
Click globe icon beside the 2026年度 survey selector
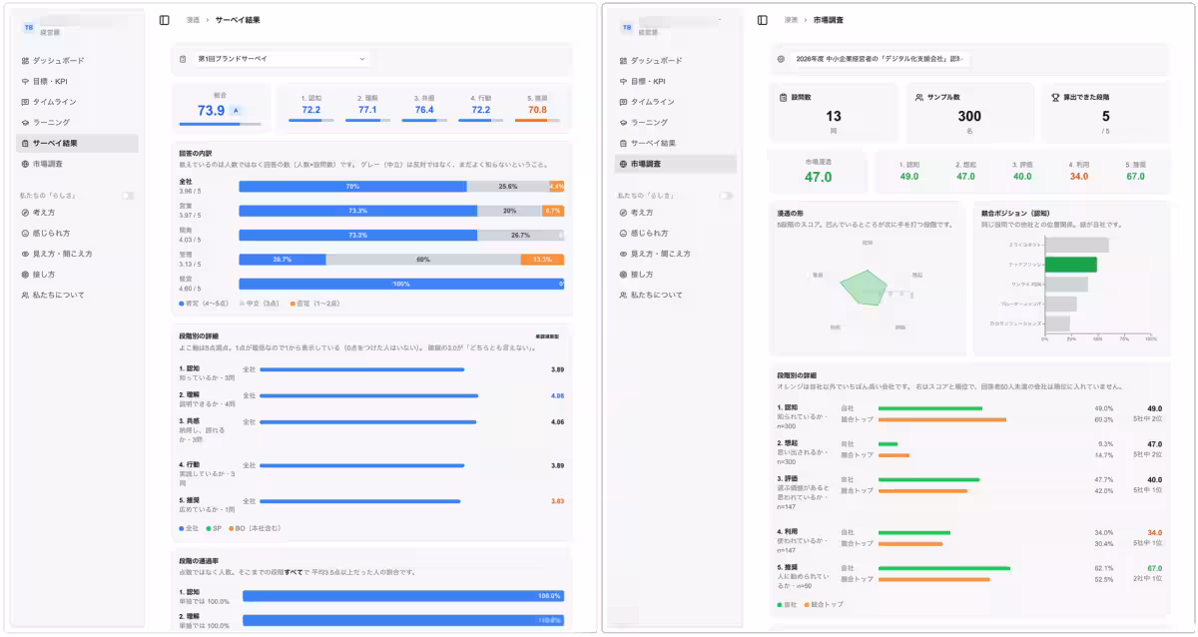point(782,59)
